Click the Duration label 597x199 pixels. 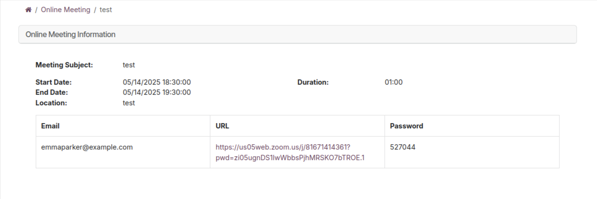click(313, 82)
